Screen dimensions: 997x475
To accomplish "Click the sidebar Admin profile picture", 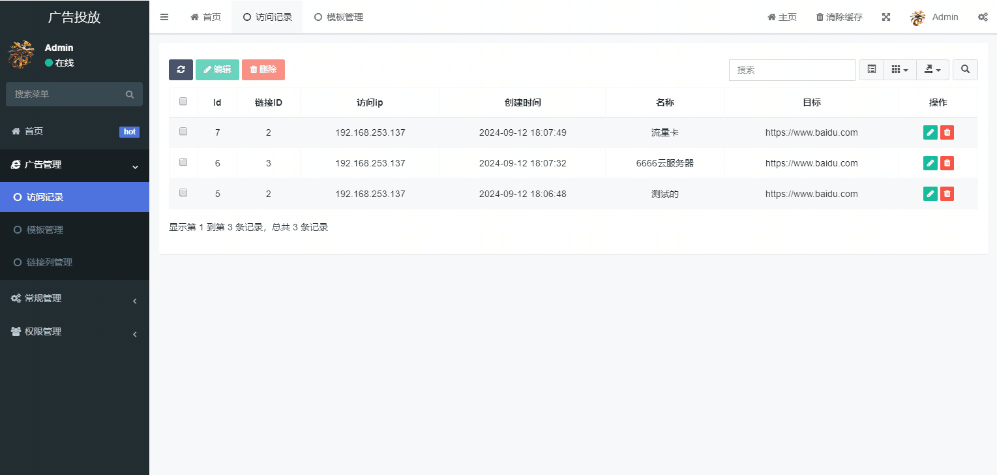I will point(21,55).
